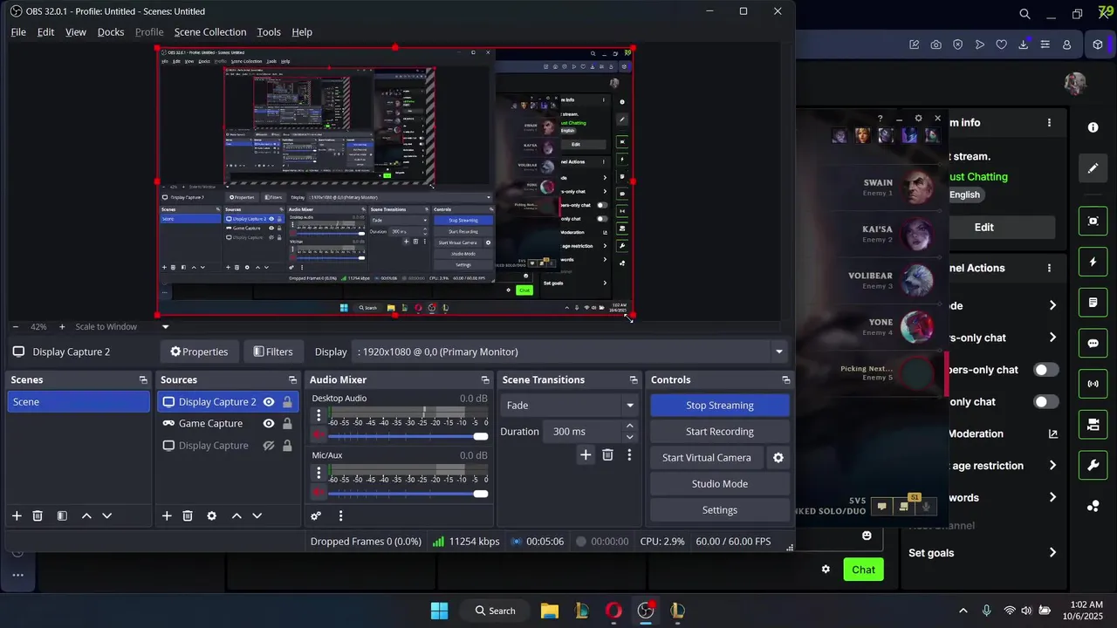Open the Twitch wrench tool sidebar icon
This screenshot has width=1117, height=628.
[1093, 465]
